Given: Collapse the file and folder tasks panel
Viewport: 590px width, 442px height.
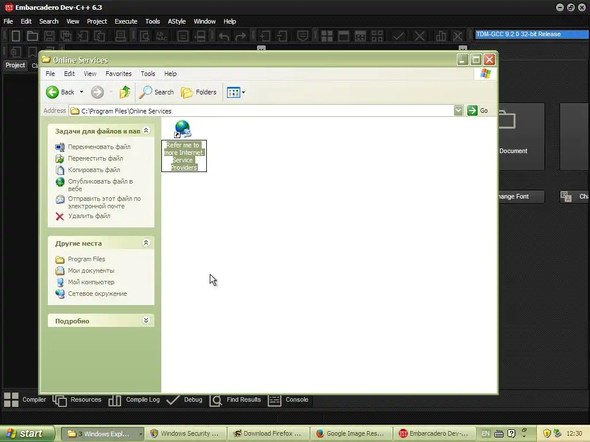Looking at the screenshot, I should pyautogui.click(x=146, y=131).
